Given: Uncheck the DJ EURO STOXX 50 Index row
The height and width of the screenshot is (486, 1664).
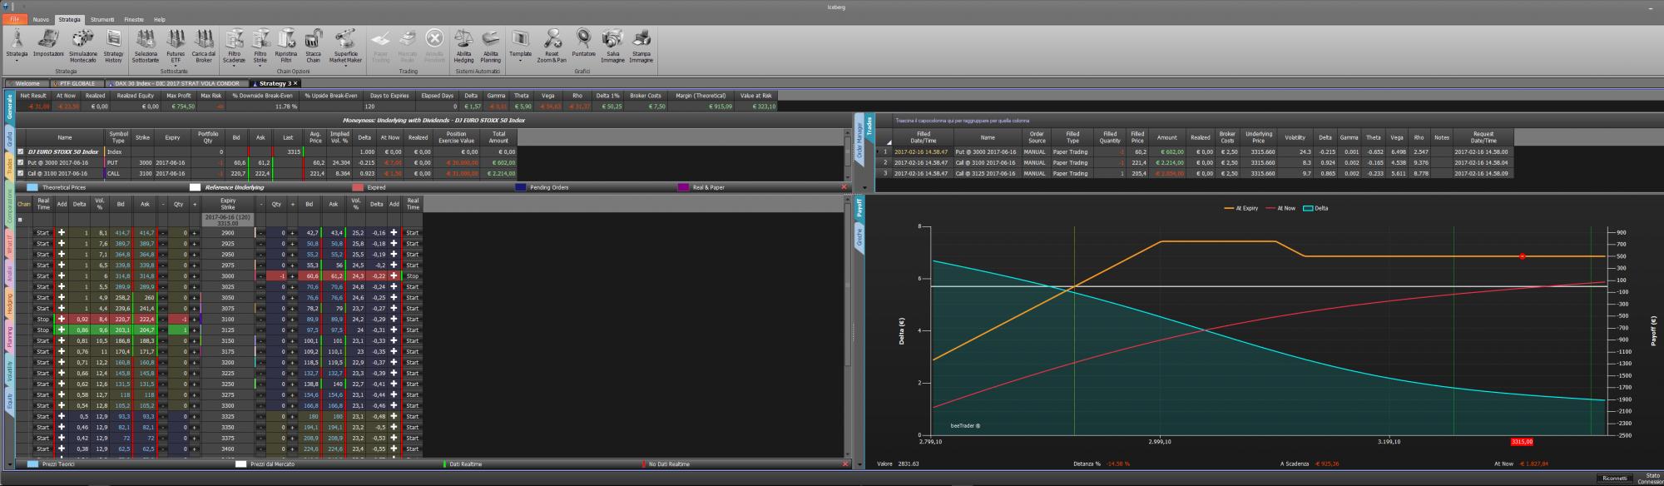Looking at the screenshot, I should (21, 152).
